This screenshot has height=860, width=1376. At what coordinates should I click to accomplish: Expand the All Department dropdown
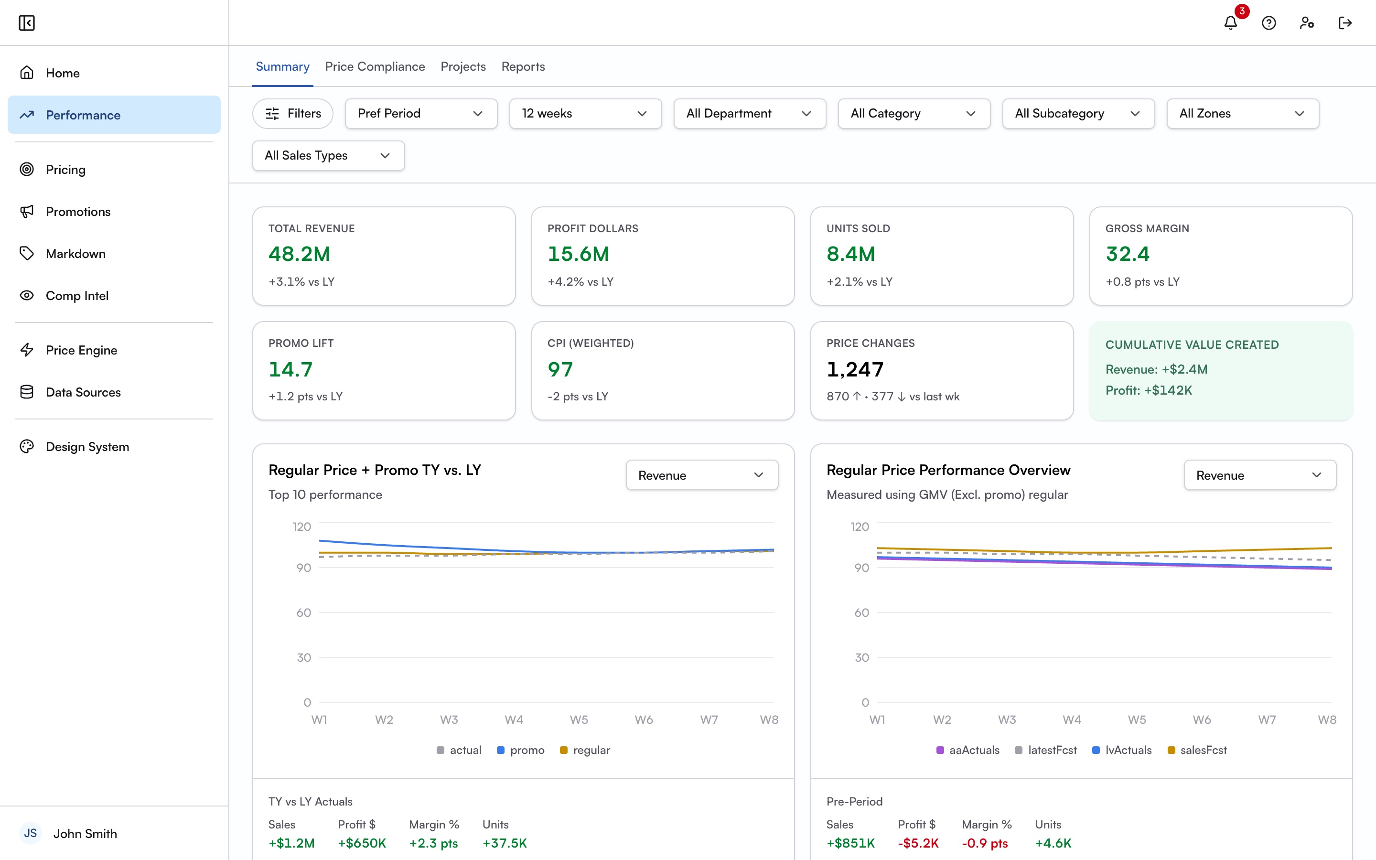point(750,114)
